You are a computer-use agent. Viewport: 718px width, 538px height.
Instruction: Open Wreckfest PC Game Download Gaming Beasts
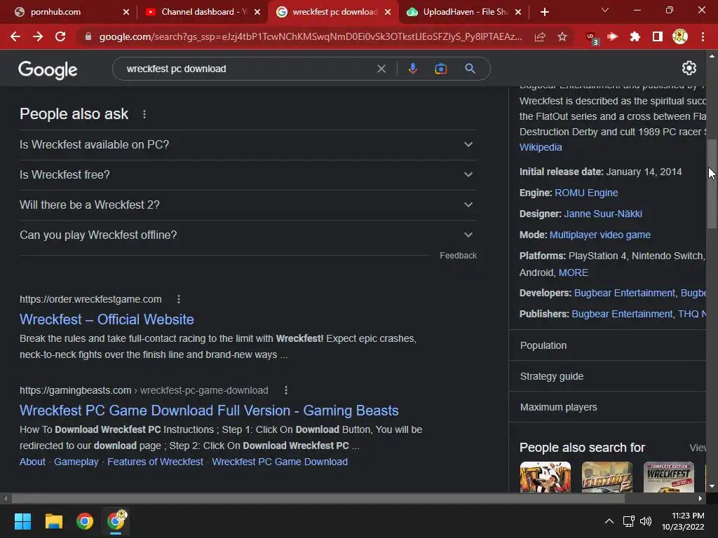tap(209, 411)
